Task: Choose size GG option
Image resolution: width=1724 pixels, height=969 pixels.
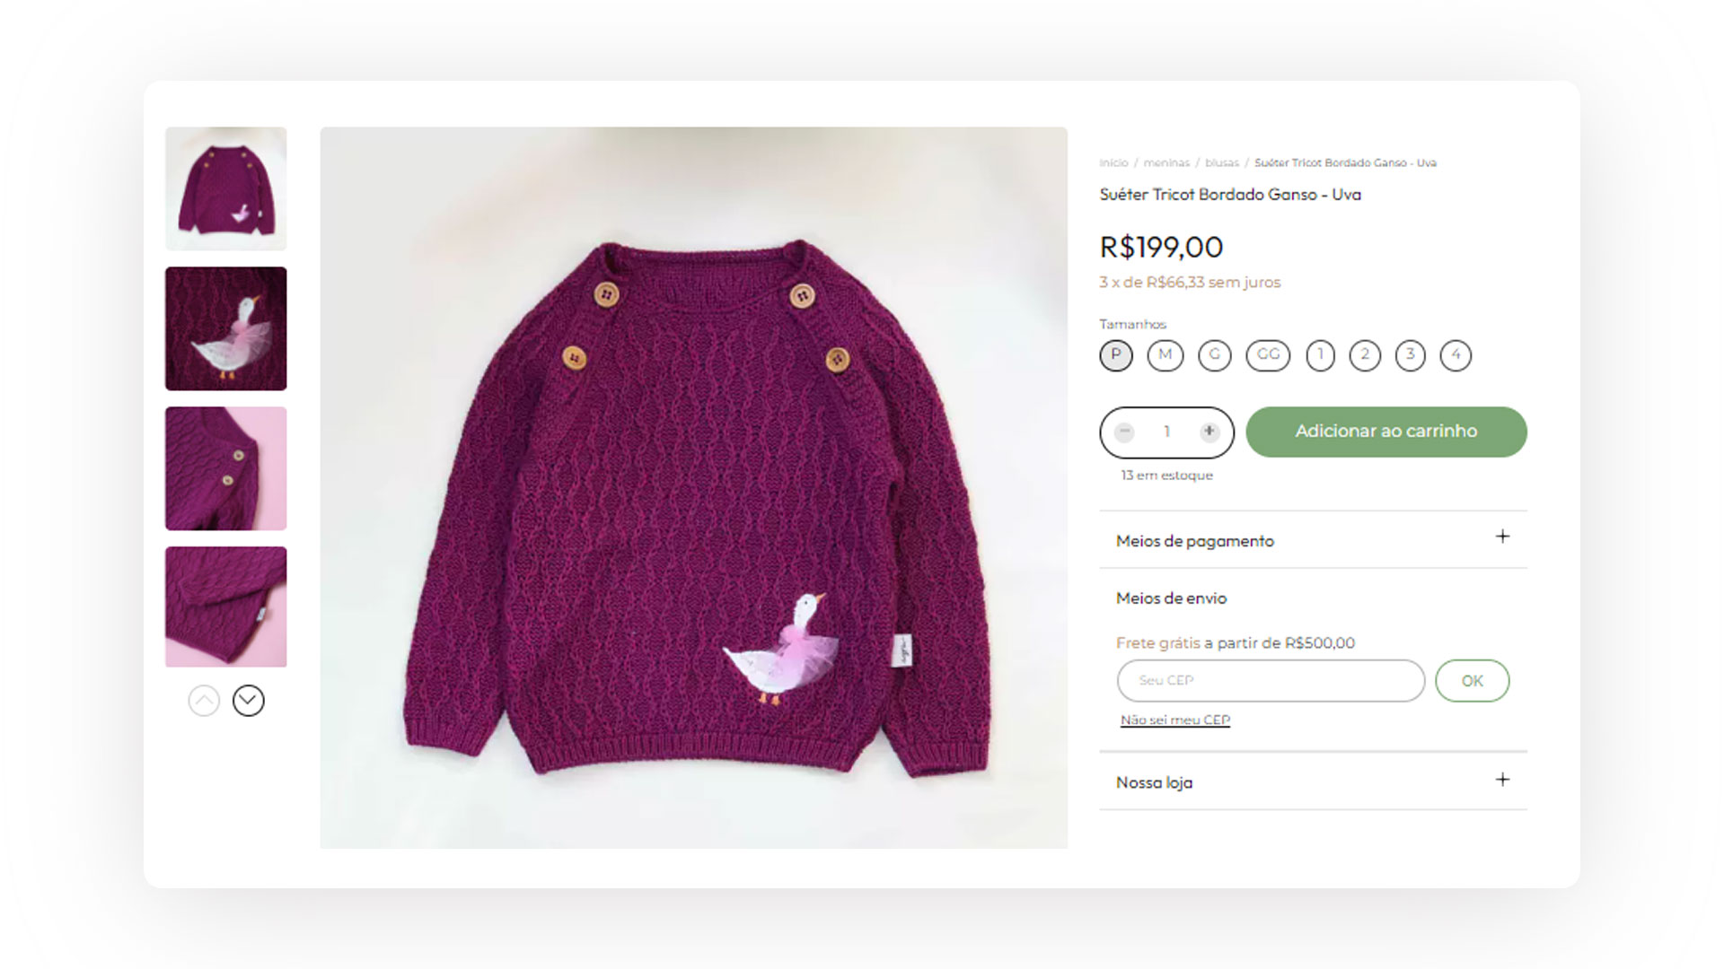Action: 1268,355
